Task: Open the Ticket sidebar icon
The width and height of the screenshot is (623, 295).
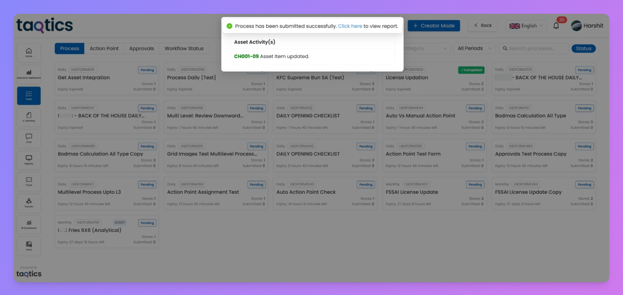Action: pyautogui.click(x=29, y=182)
